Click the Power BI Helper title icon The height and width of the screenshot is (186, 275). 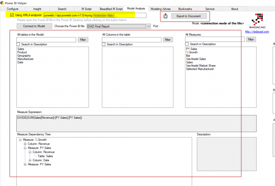pyautogui.click(x=2, y=3)
